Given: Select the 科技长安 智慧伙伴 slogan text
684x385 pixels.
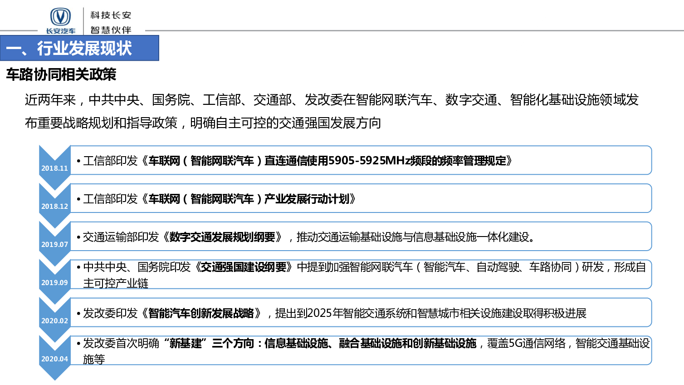Looking at the screenshot, I should (x=111, y=22).
